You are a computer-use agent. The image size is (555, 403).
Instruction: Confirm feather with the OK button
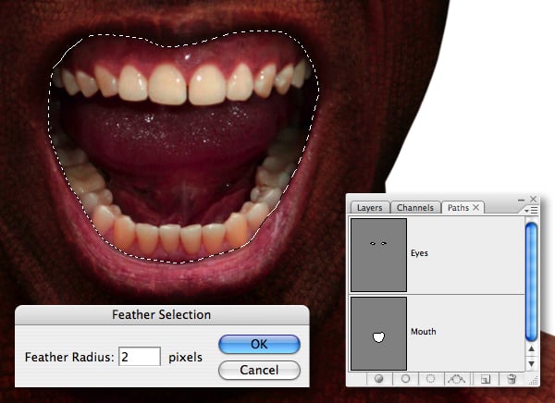click(x=259, y=344)
